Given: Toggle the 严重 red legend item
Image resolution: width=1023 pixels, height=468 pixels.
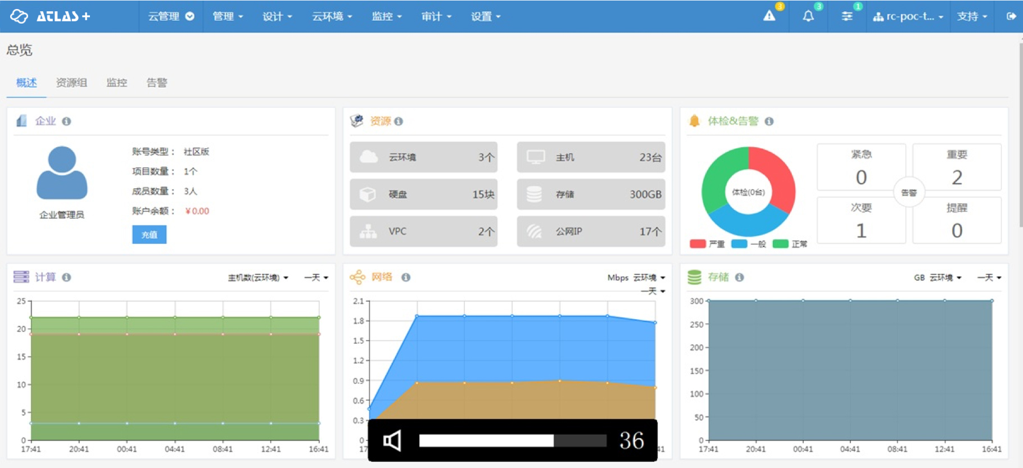Looking at the screenshot, I should [x=707, y=244].
